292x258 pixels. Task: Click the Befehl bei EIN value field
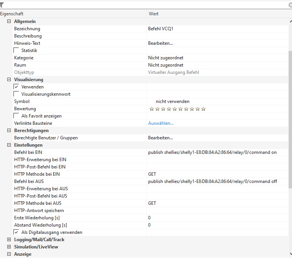click(x=212, y=152)
